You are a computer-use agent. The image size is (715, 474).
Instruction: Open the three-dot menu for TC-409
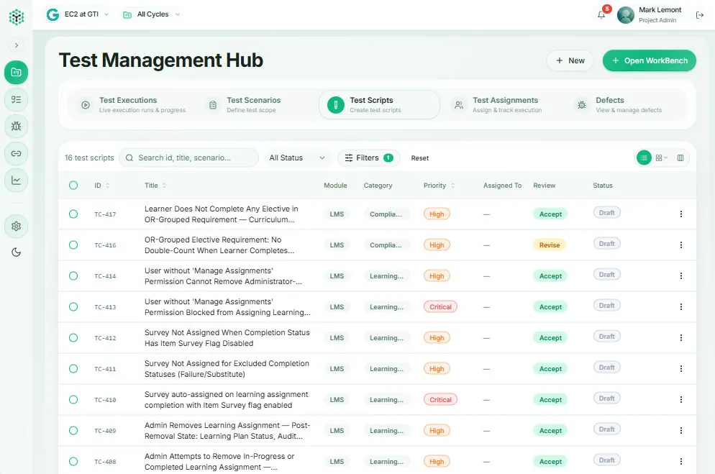[680, 430]
